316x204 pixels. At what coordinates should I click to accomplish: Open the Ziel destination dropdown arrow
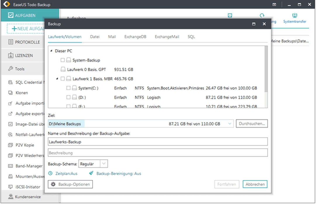(x=230, y=124)
